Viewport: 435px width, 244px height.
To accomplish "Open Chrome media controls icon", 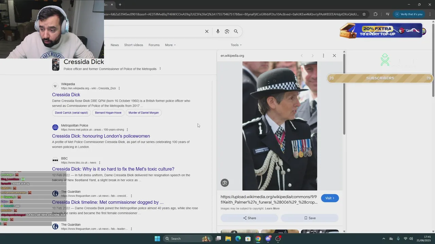I will coord(387,14).
